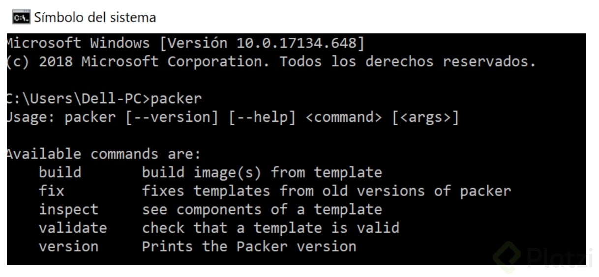Click the [--help] option in usage line
The width and height of the screenshot is (599, 277).
[263, 118]
